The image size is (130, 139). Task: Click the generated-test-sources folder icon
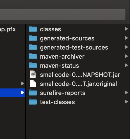(33, 47)
